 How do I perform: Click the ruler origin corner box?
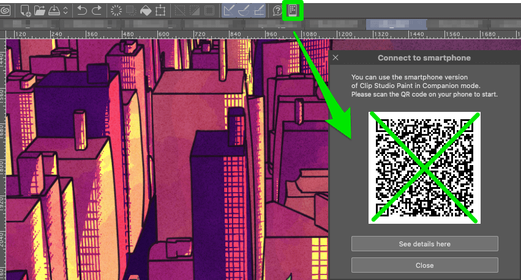point(2,34)
